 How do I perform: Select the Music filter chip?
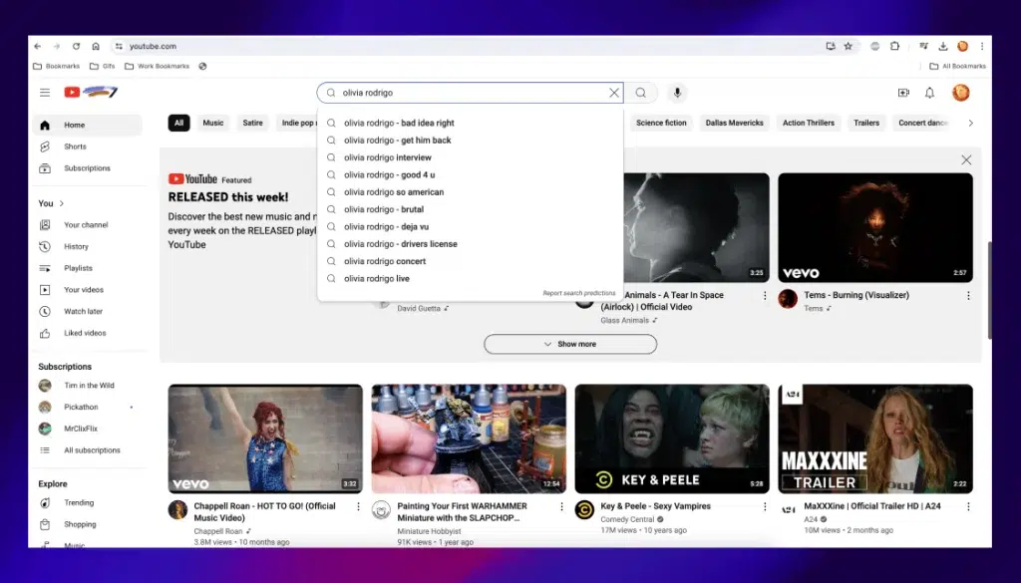[213, 123]
